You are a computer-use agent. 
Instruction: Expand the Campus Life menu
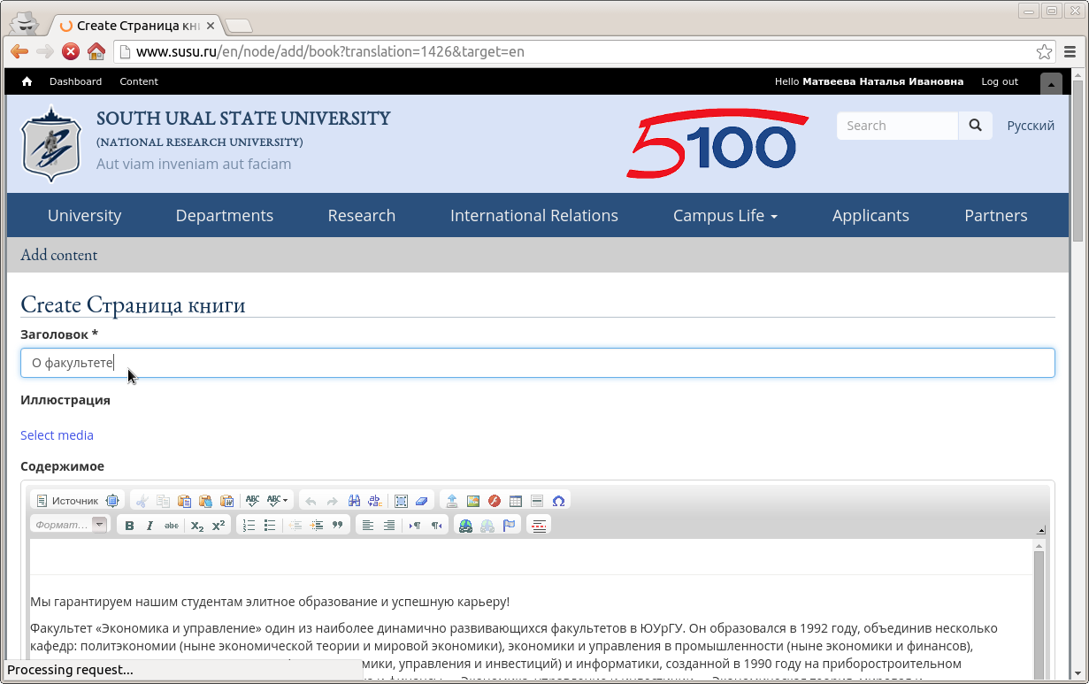click(725, 216)
